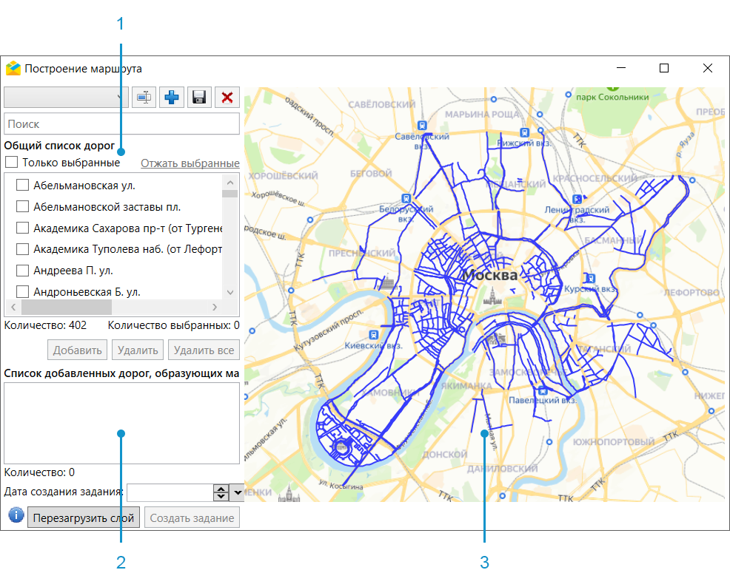This screenshot has width=730, height=587.
Task: Click the Отжать выбранные link
Action: 190,163
